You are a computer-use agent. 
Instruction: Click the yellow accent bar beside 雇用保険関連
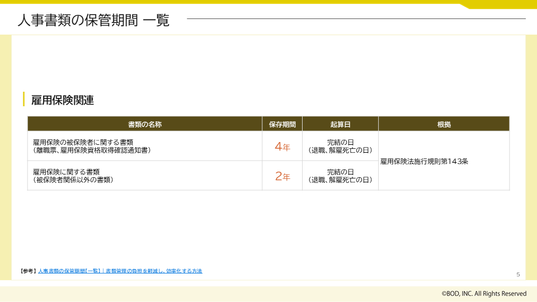23,100
